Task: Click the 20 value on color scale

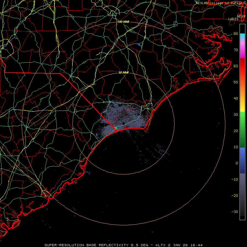Action: coord(236,131)
